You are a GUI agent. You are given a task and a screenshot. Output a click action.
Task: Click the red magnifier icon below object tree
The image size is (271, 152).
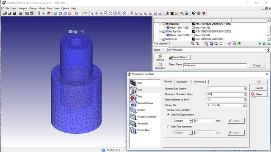(x=193, y=43)
